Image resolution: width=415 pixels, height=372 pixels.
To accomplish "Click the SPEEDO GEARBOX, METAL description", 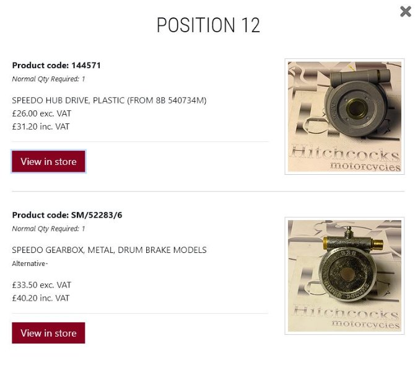I will tap(109, 250).
